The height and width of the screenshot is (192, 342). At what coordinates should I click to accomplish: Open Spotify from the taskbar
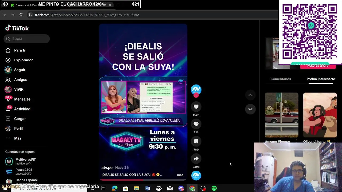[214, 188]
